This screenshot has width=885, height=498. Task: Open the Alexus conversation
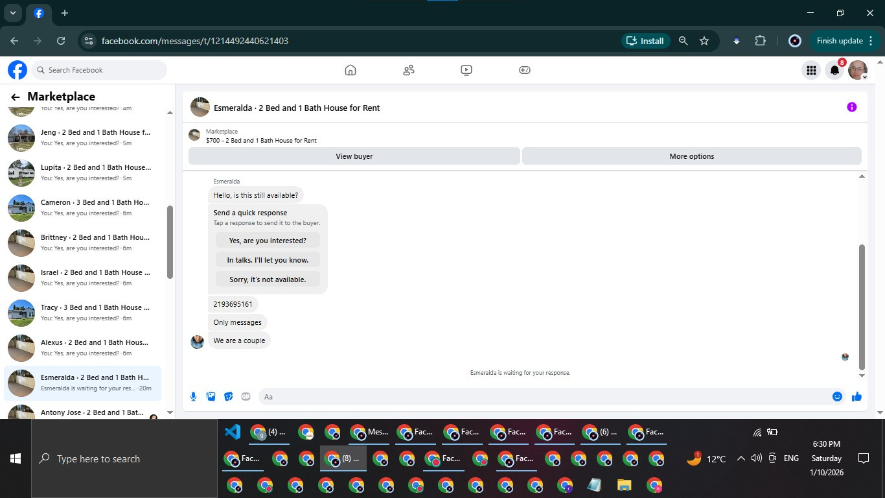(83, 348)
